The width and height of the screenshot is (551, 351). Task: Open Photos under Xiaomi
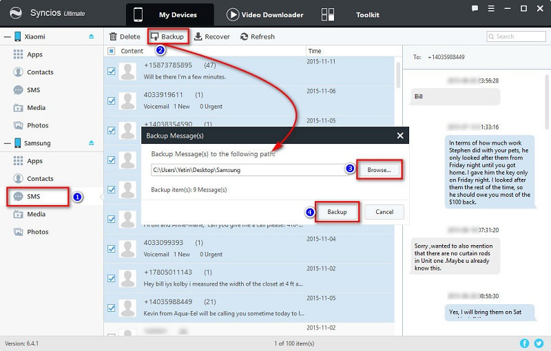(31, 125)
